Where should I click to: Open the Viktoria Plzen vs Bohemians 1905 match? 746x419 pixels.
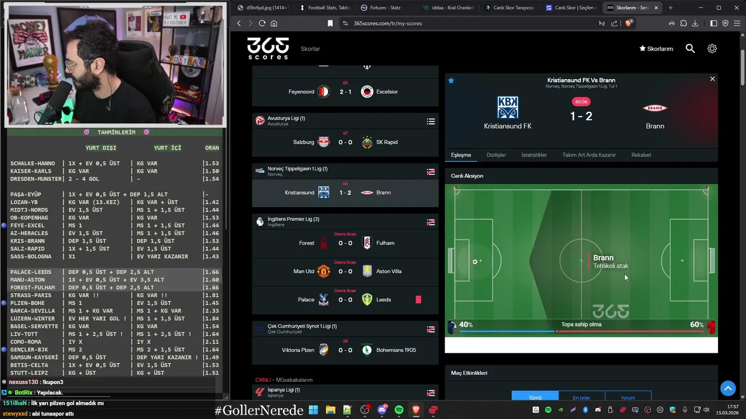tap(345, 350)
